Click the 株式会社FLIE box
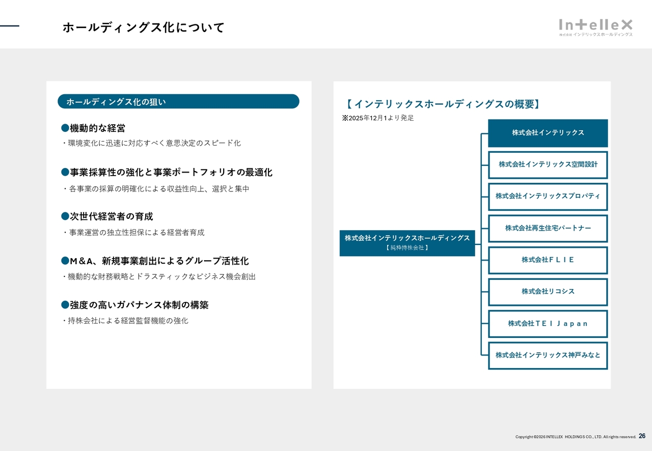The width and height of the screenshot is (652, 451). pyautogui.click(x=548, y=260)
